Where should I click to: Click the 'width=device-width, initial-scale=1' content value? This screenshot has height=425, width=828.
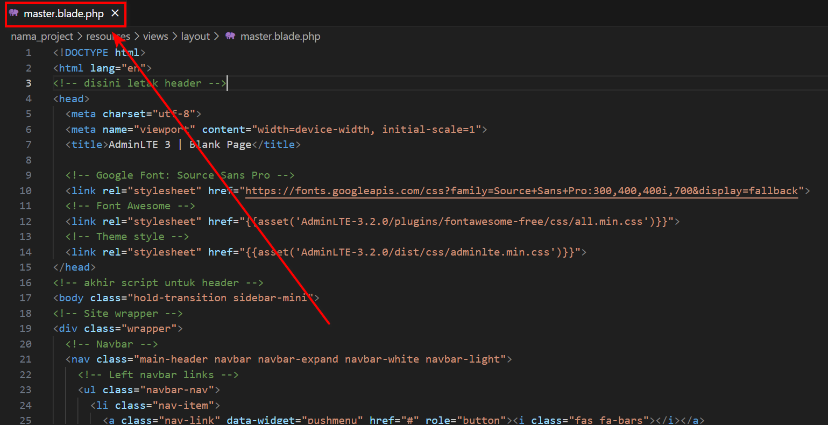tap(366, 129)
